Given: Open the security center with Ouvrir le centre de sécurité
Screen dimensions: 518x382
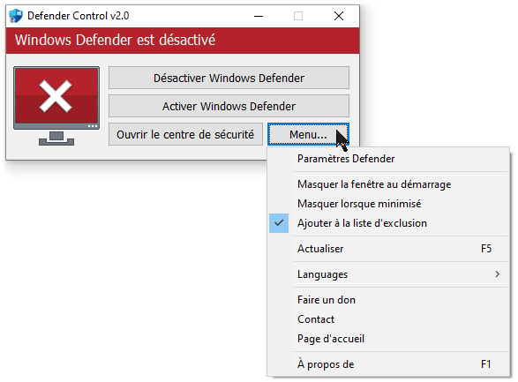Looking at the screenshot, I should tap(185, 134).
